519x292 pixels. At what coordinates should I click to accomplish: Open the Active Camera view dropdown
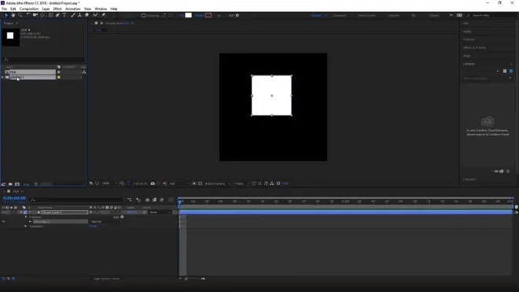click(217, 183)
